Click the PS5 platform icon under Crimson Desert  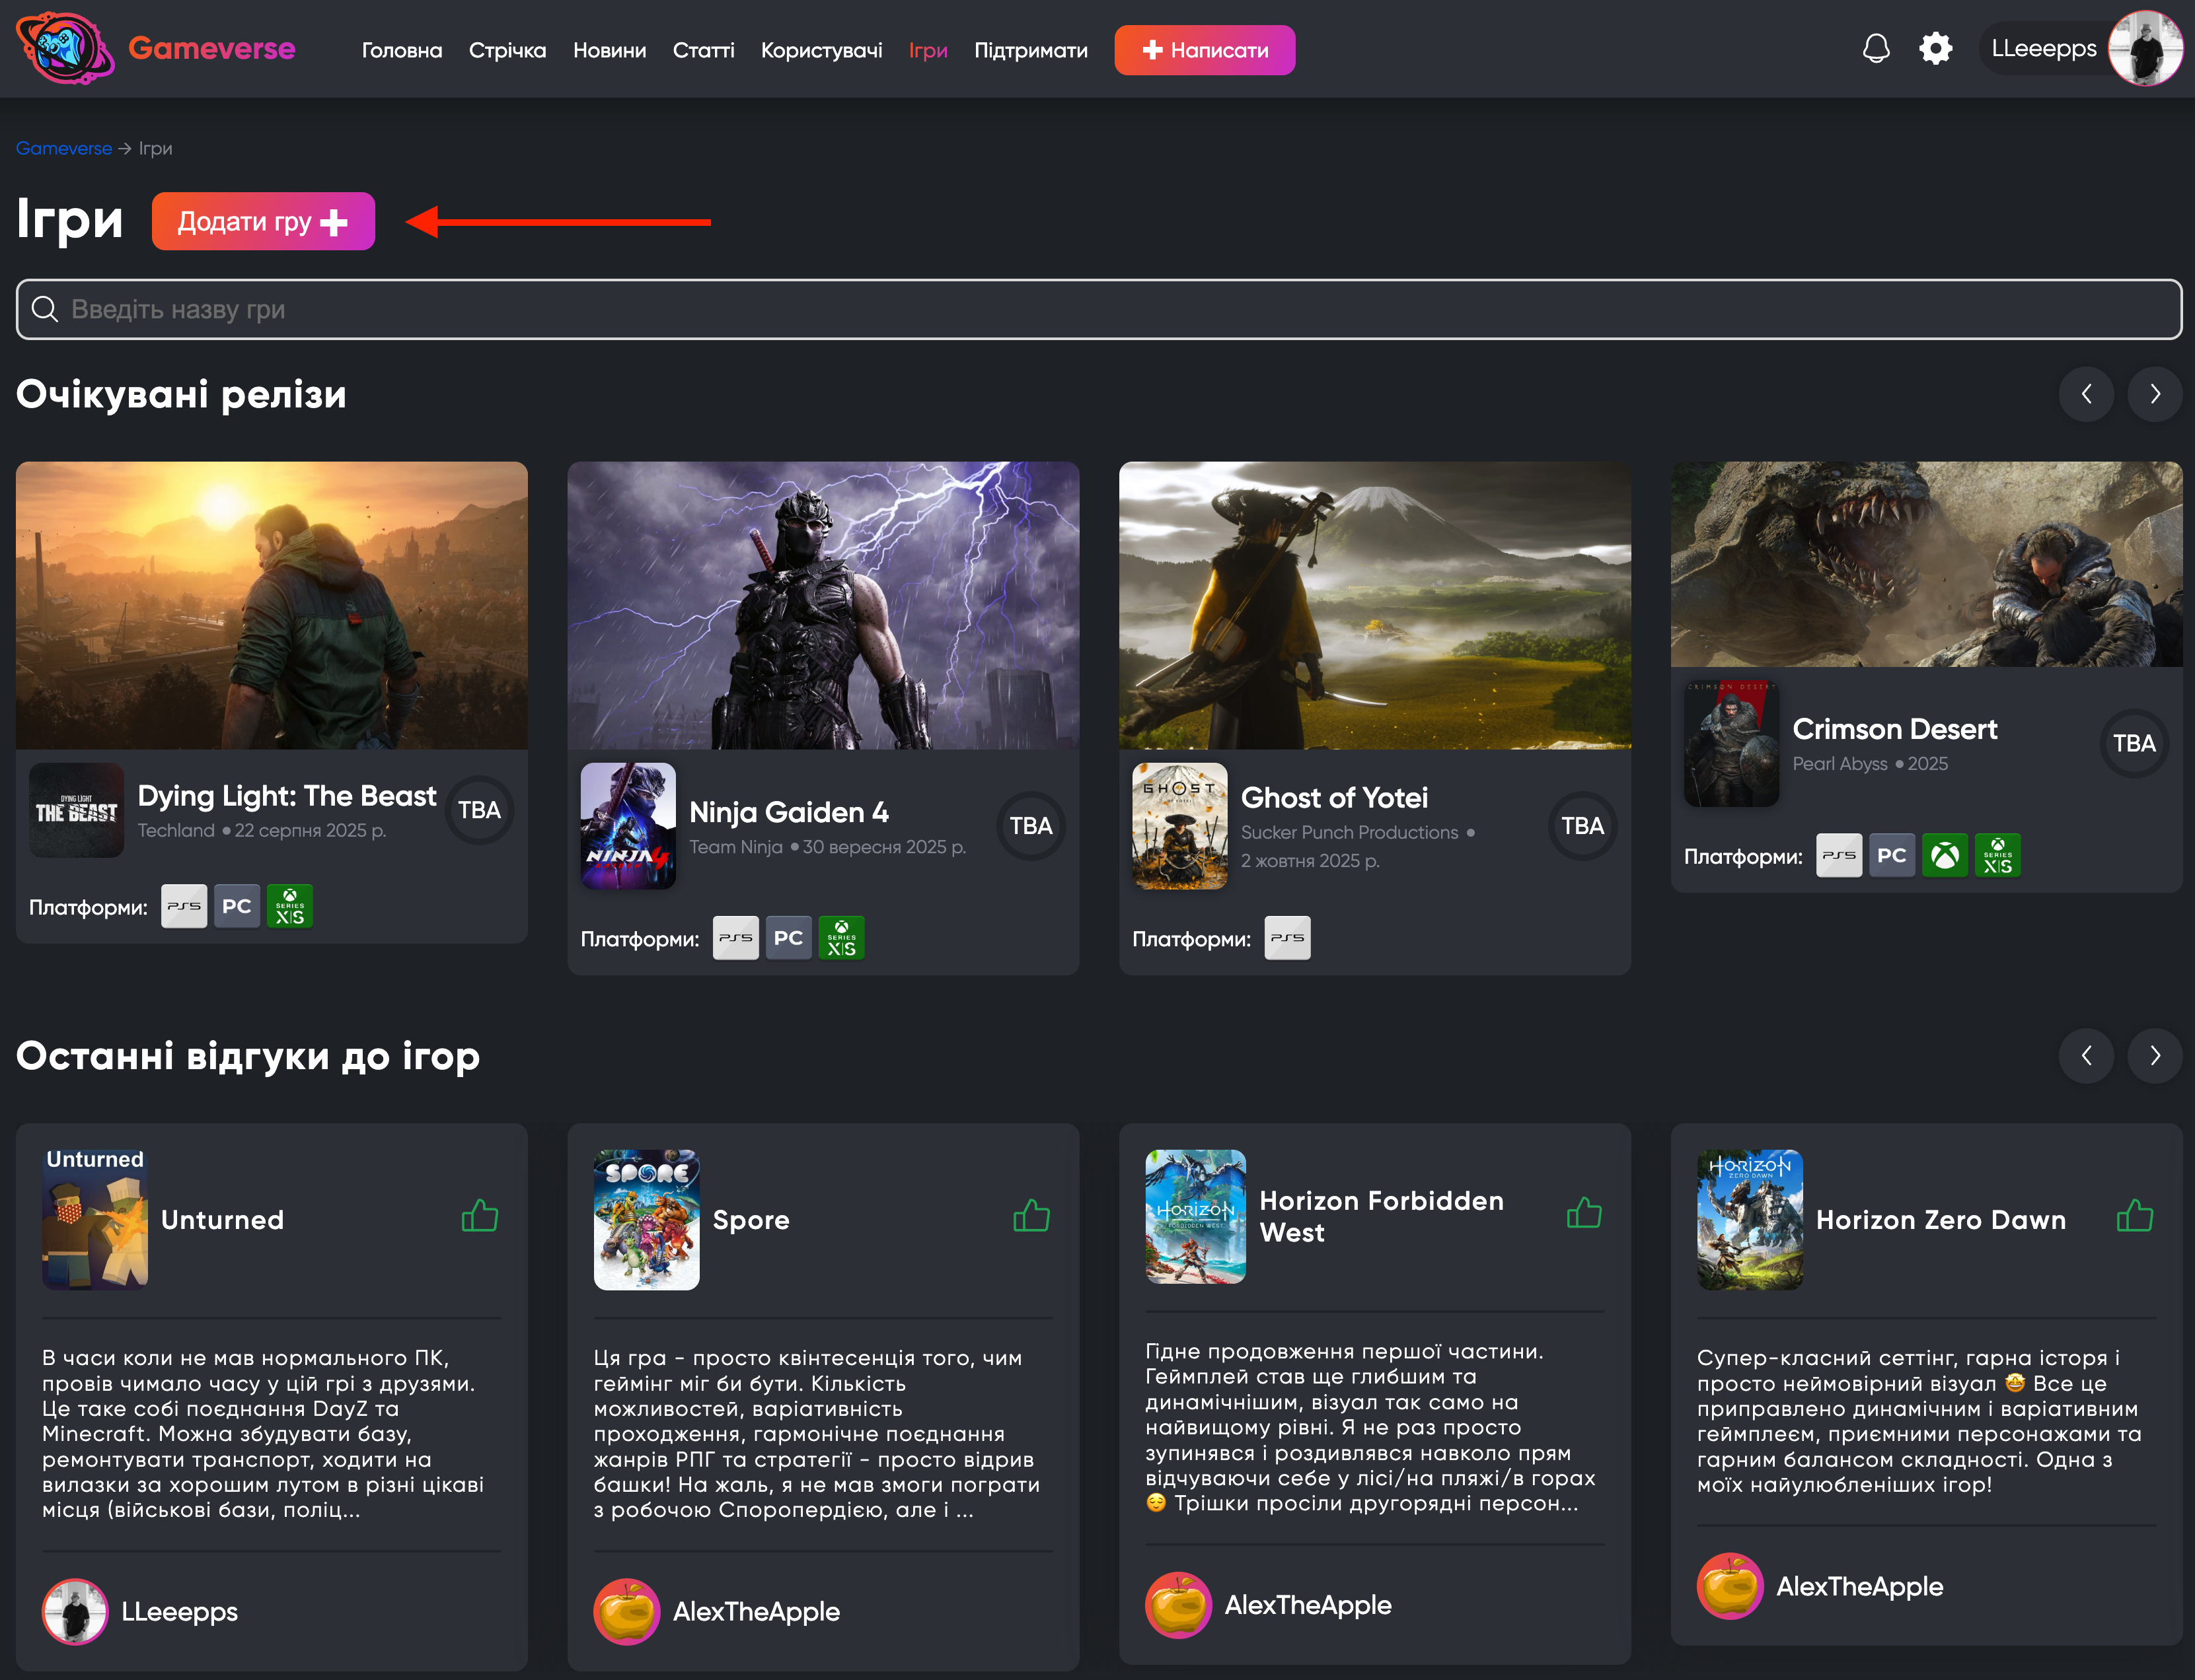click(x=1839, y=855)
